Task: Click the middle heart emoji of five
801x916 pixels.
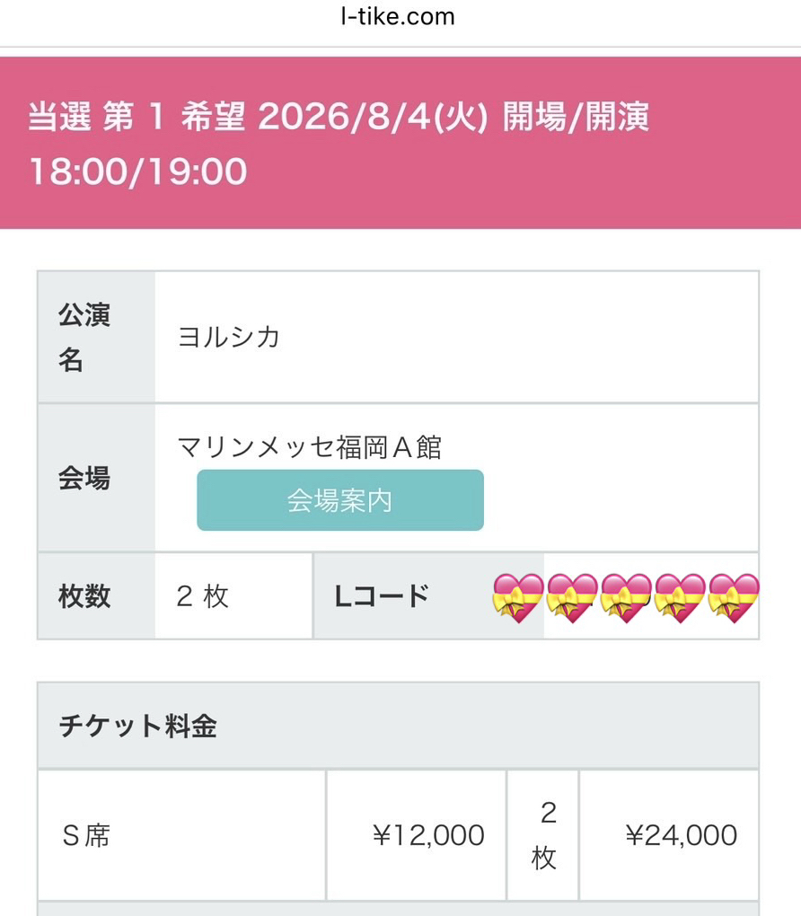Action: (x=626, y=597)
